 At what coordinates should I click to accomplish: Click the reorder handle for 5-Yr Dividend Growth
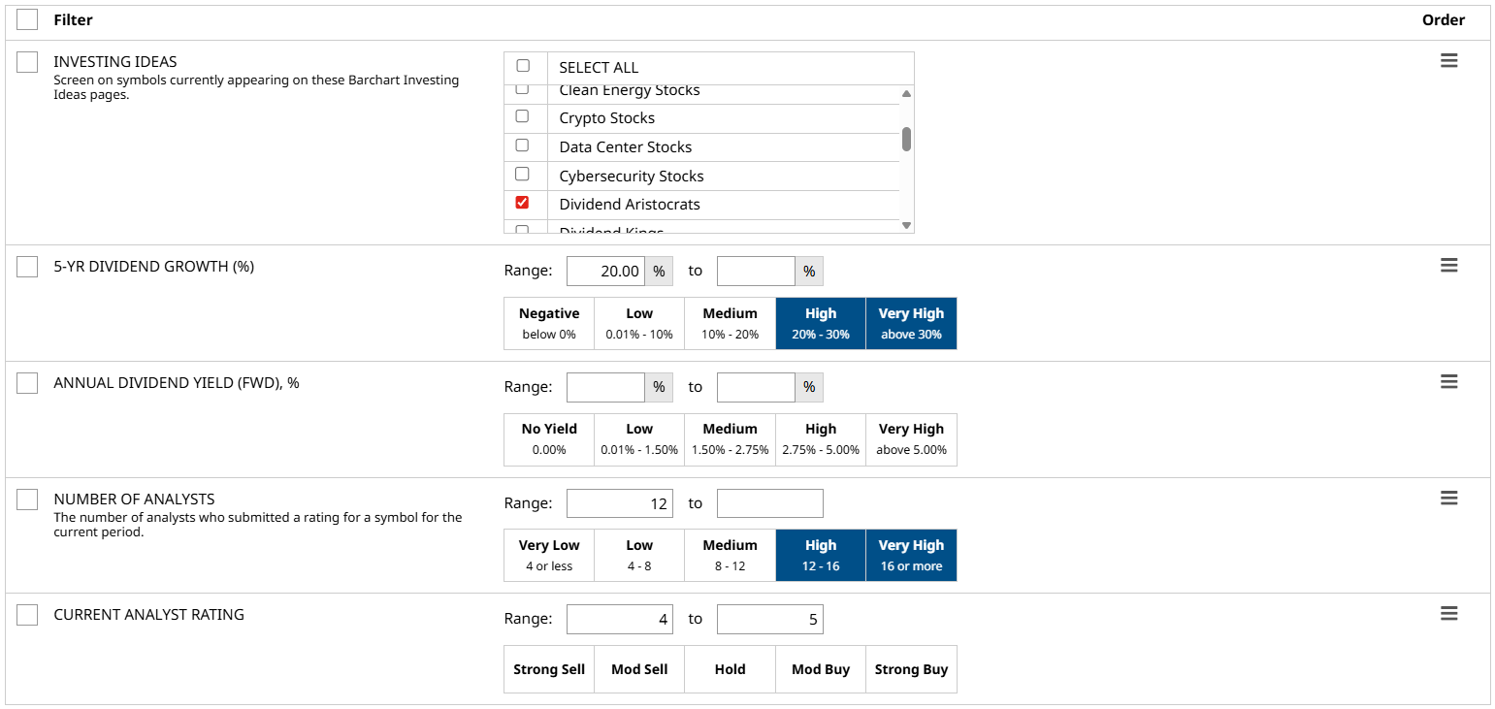(1448, 266)
